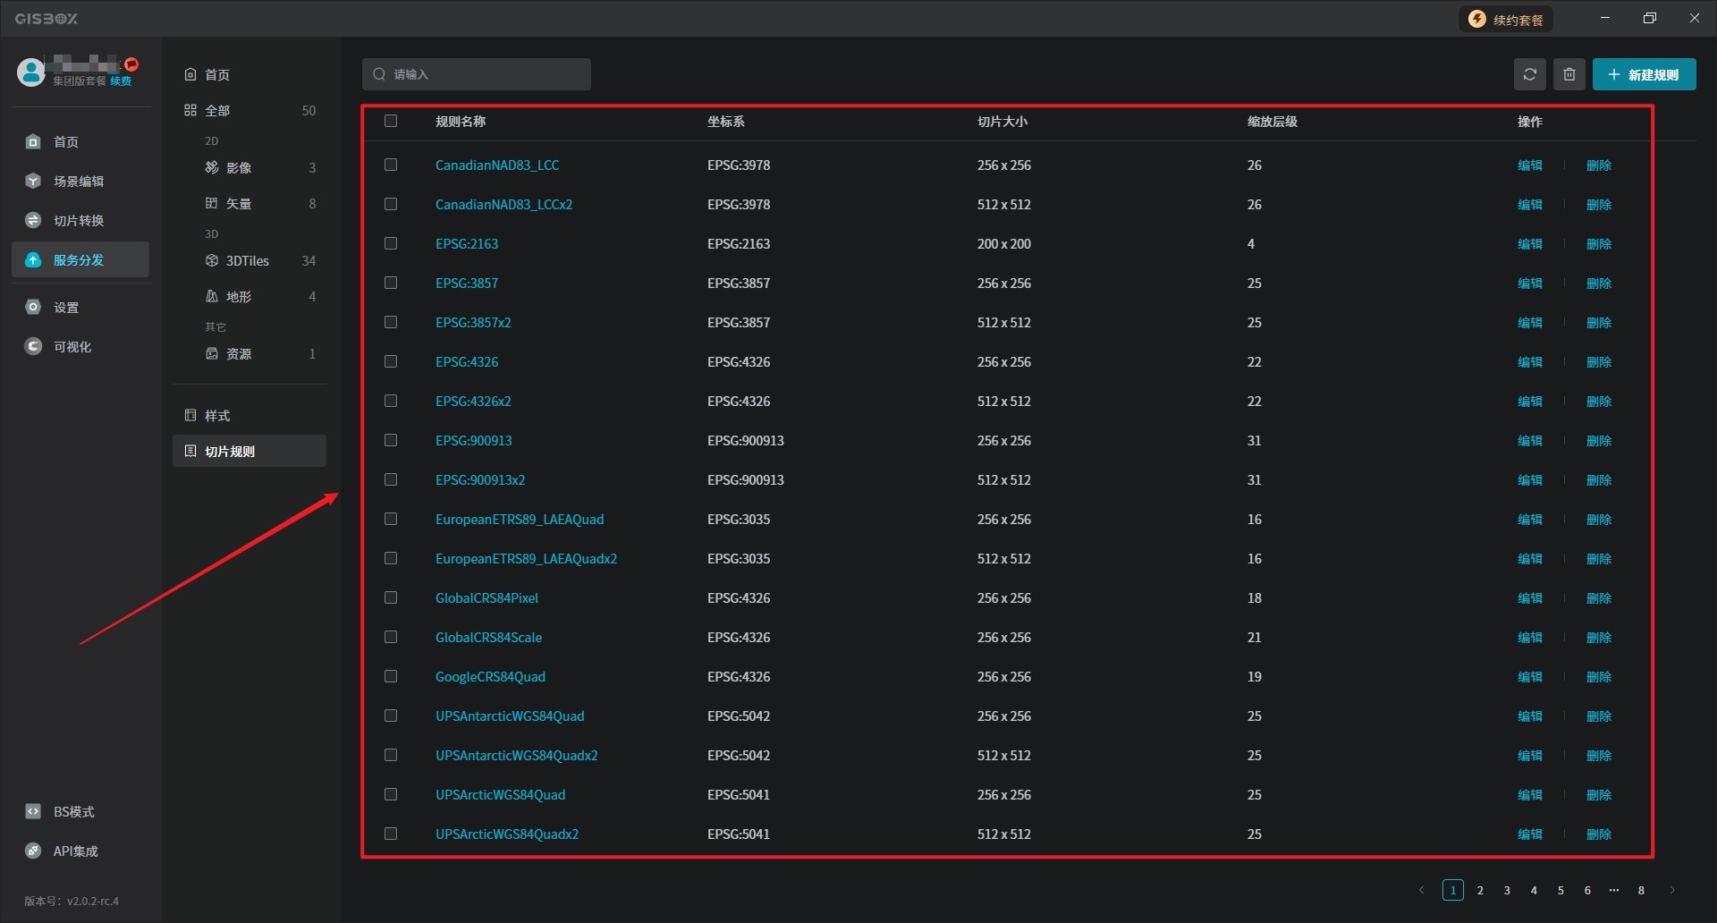Check the box for the CanadianNAD83_LCC row
Screen dimensions: 1717x923
(391, 165)
